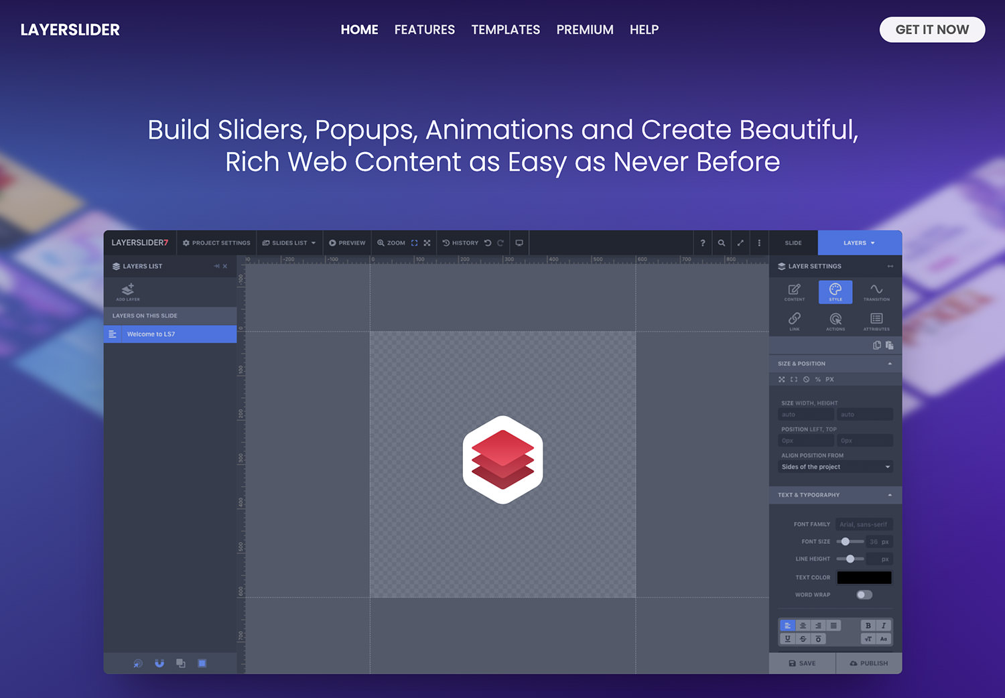1005x698 pixels.
Task: Open the Help navigation item
Action: (x=645, y=29)
